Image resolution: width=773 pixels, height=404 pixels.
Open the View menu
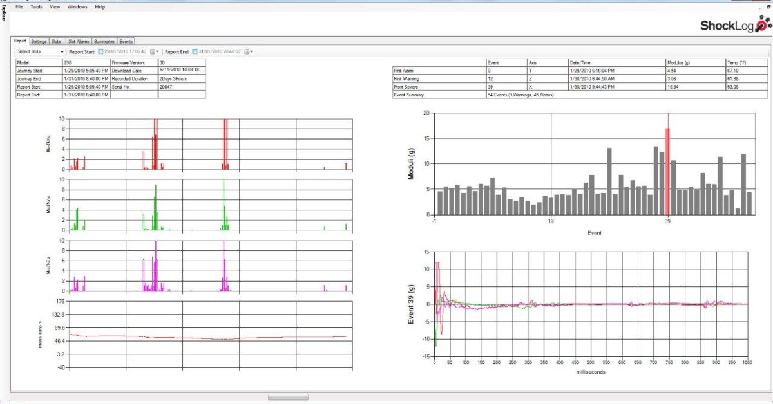[55, 6]
